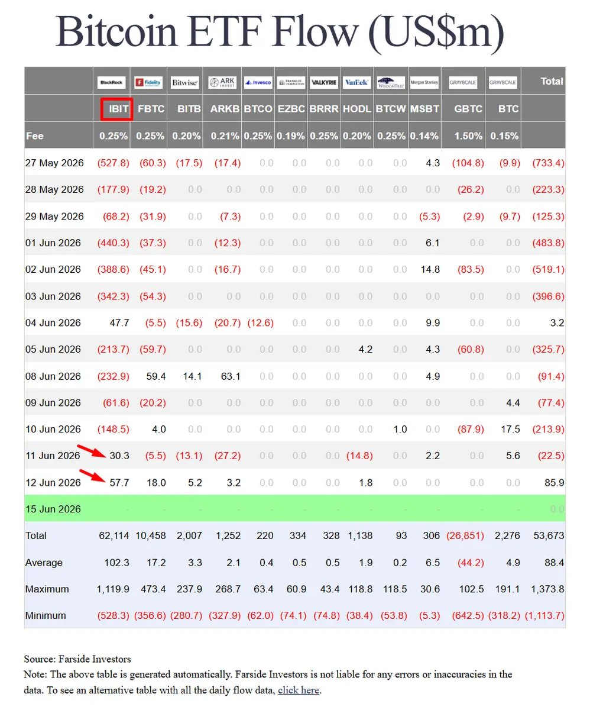The width and height of the screenshot is (590, 710).
Task: Select the MSBT ticker header
Action: pos(425,109)
